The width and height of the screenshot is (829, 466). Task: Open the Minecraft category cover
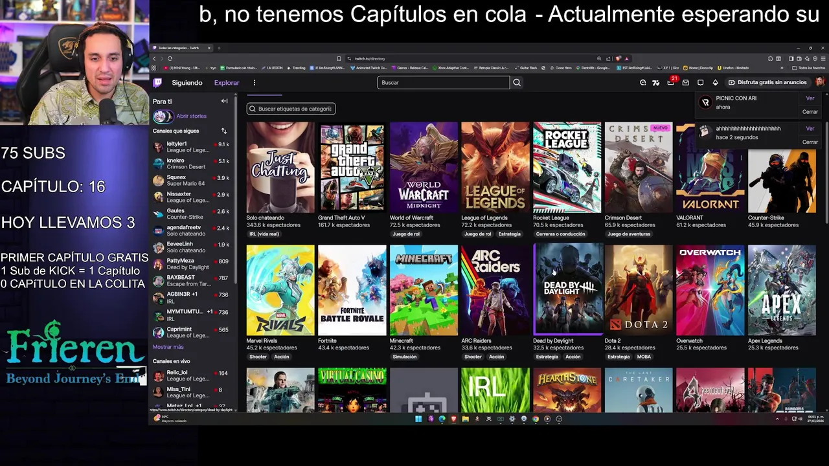(x=424, y=290)
